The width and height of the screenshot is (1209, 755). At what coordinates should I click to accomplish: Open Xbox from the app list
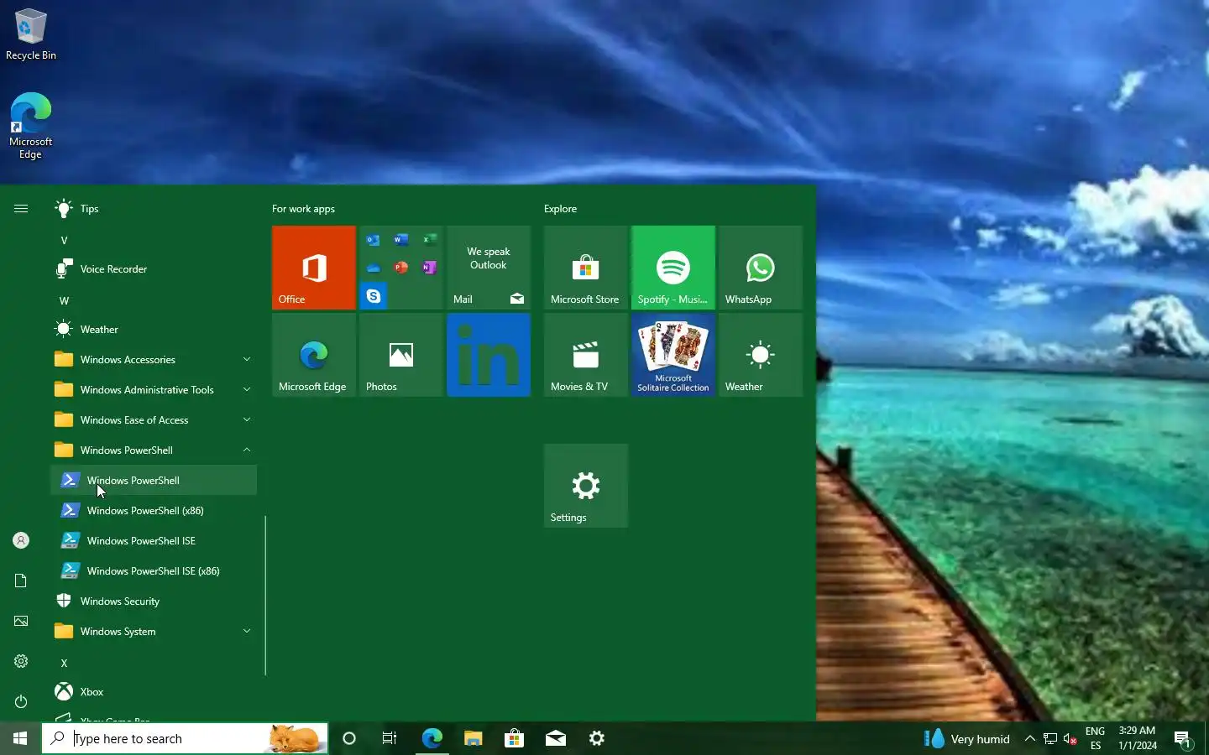pos(154,691)
